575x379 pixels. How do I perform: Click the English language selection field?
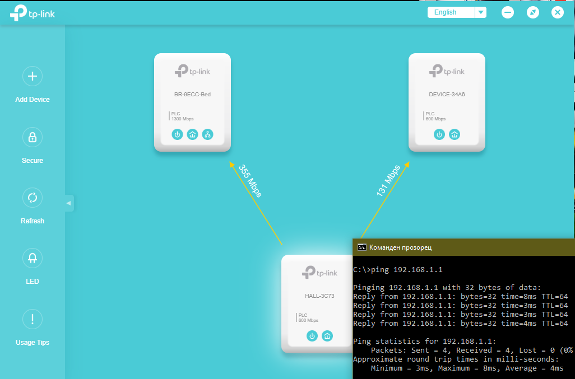point(451,12)
